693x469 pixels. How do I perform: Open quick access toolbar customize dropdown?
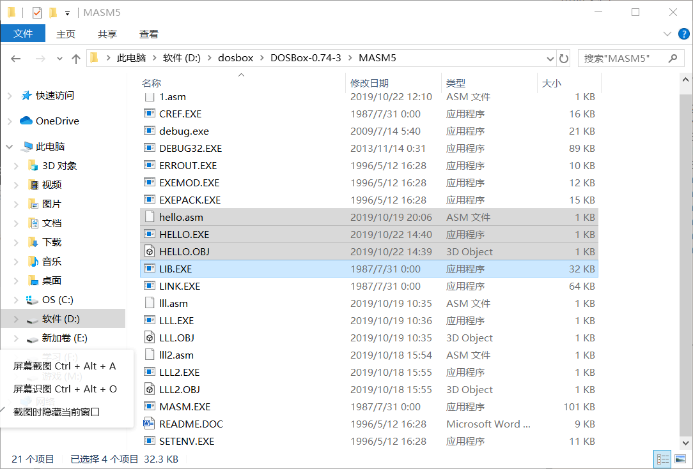click(x=67, y=13)
